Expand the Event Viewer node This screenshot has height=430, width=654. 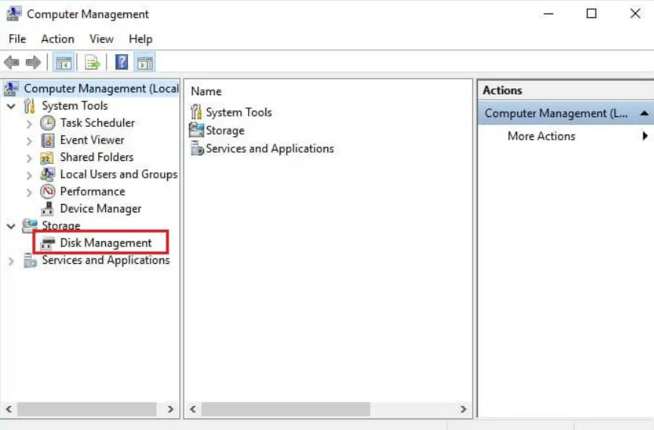[29, 141]
